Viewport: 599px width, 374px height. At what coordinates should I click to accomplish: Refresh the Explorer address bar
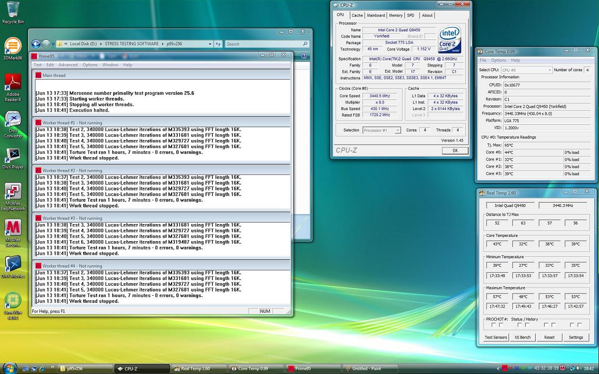click(x=218, y=44)
